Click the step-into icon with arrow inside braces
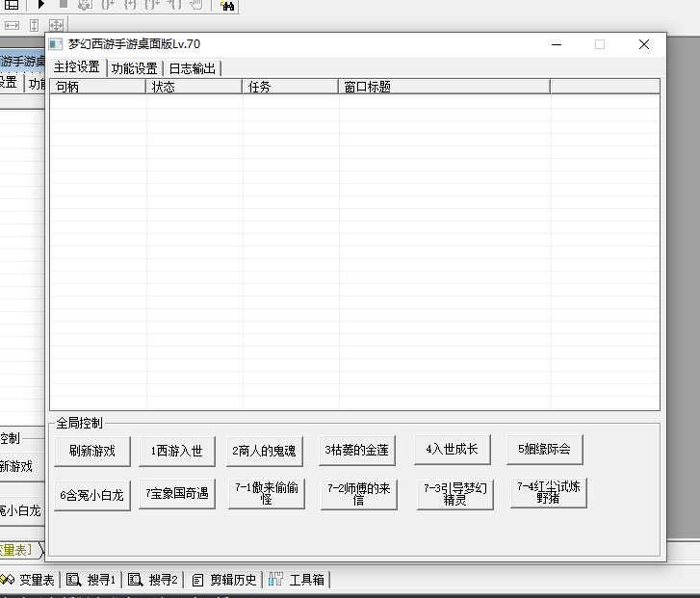This screenshot has width=700, height=598. click(x=130, y=5)
